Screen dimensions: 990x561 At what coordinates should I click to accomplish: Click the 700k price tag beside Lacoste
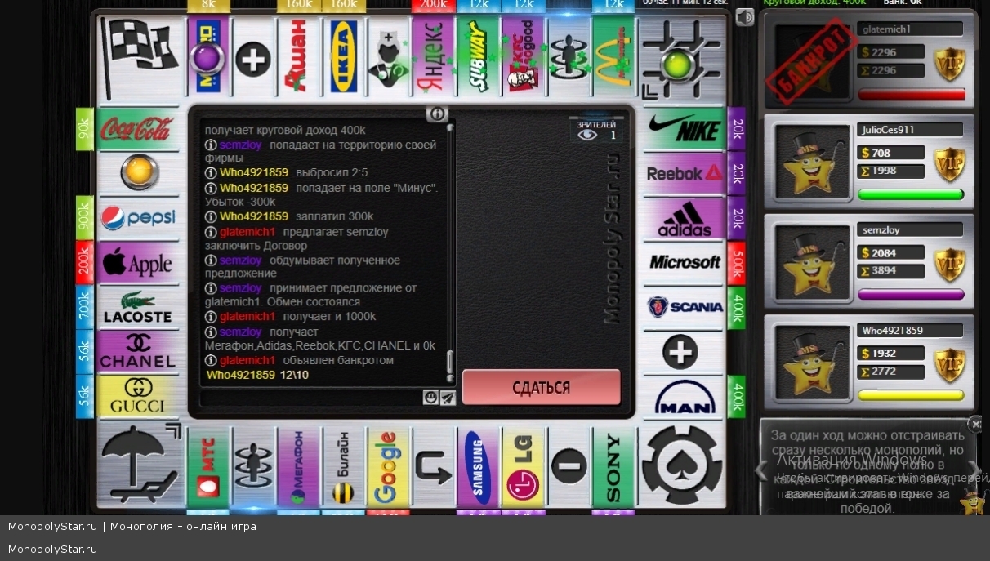(x=85, y=307)
